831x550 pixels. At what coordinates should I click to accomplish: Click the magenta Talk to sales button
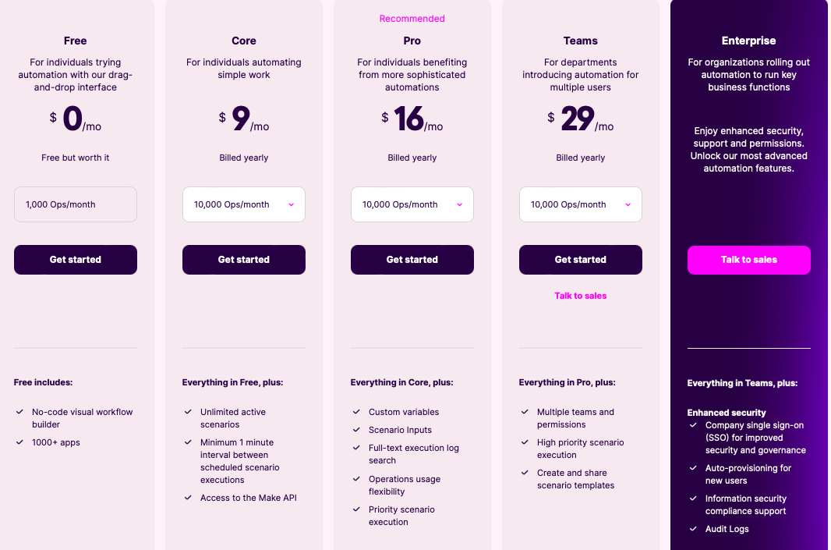749,260
